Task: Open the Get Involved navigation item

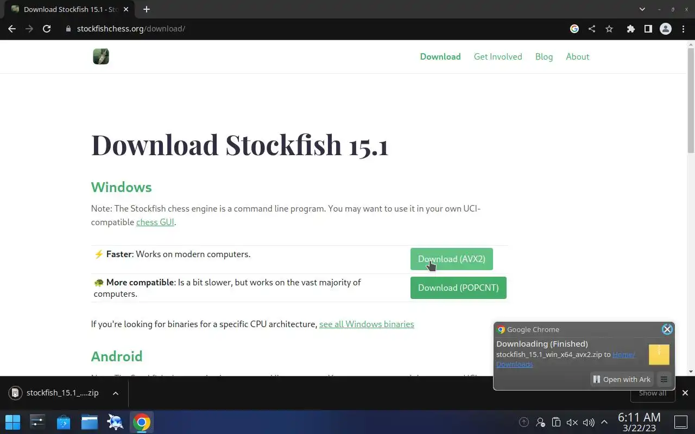Action: point(498,56)
